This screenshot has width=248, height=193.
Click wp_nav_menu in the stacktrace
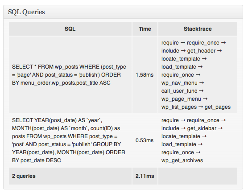coord(179,83)
